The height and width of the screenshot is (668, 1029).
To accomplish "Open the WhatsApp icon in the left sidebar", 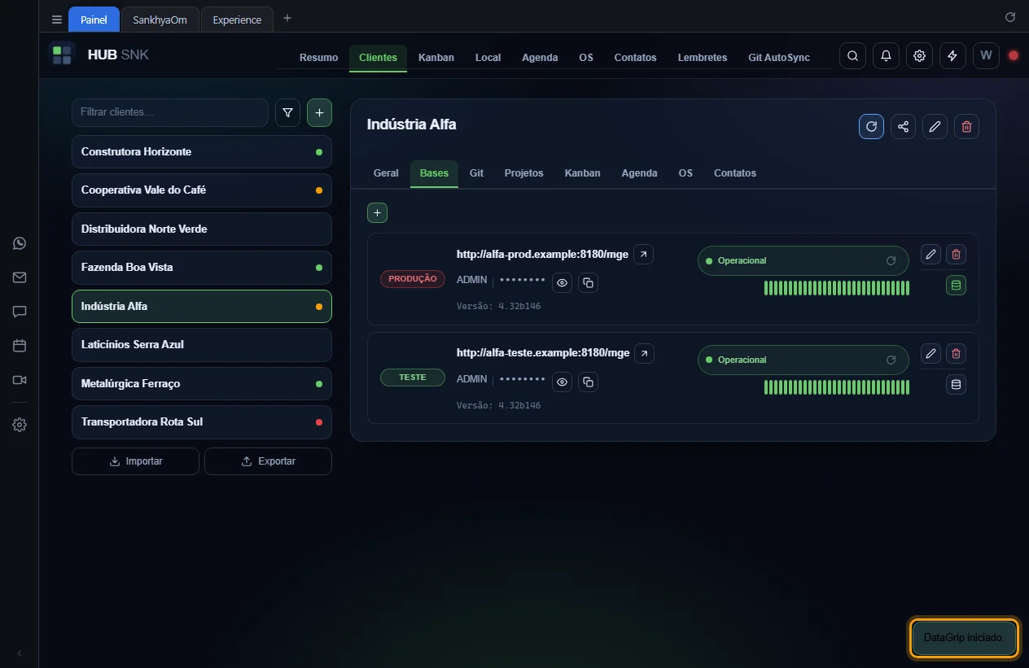I will click(20, 243).
